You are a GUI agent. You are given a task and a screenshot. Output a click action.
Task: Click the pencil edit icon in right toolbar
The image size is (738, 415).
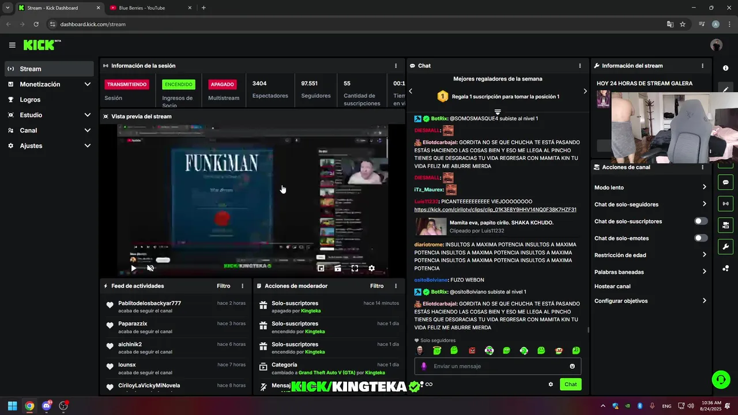click(725, 89)
